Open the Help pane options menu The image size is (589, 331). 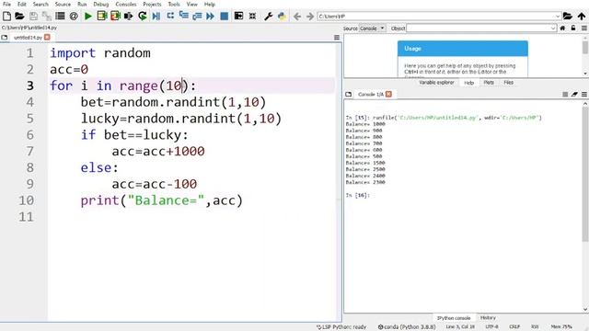point(584,29)
